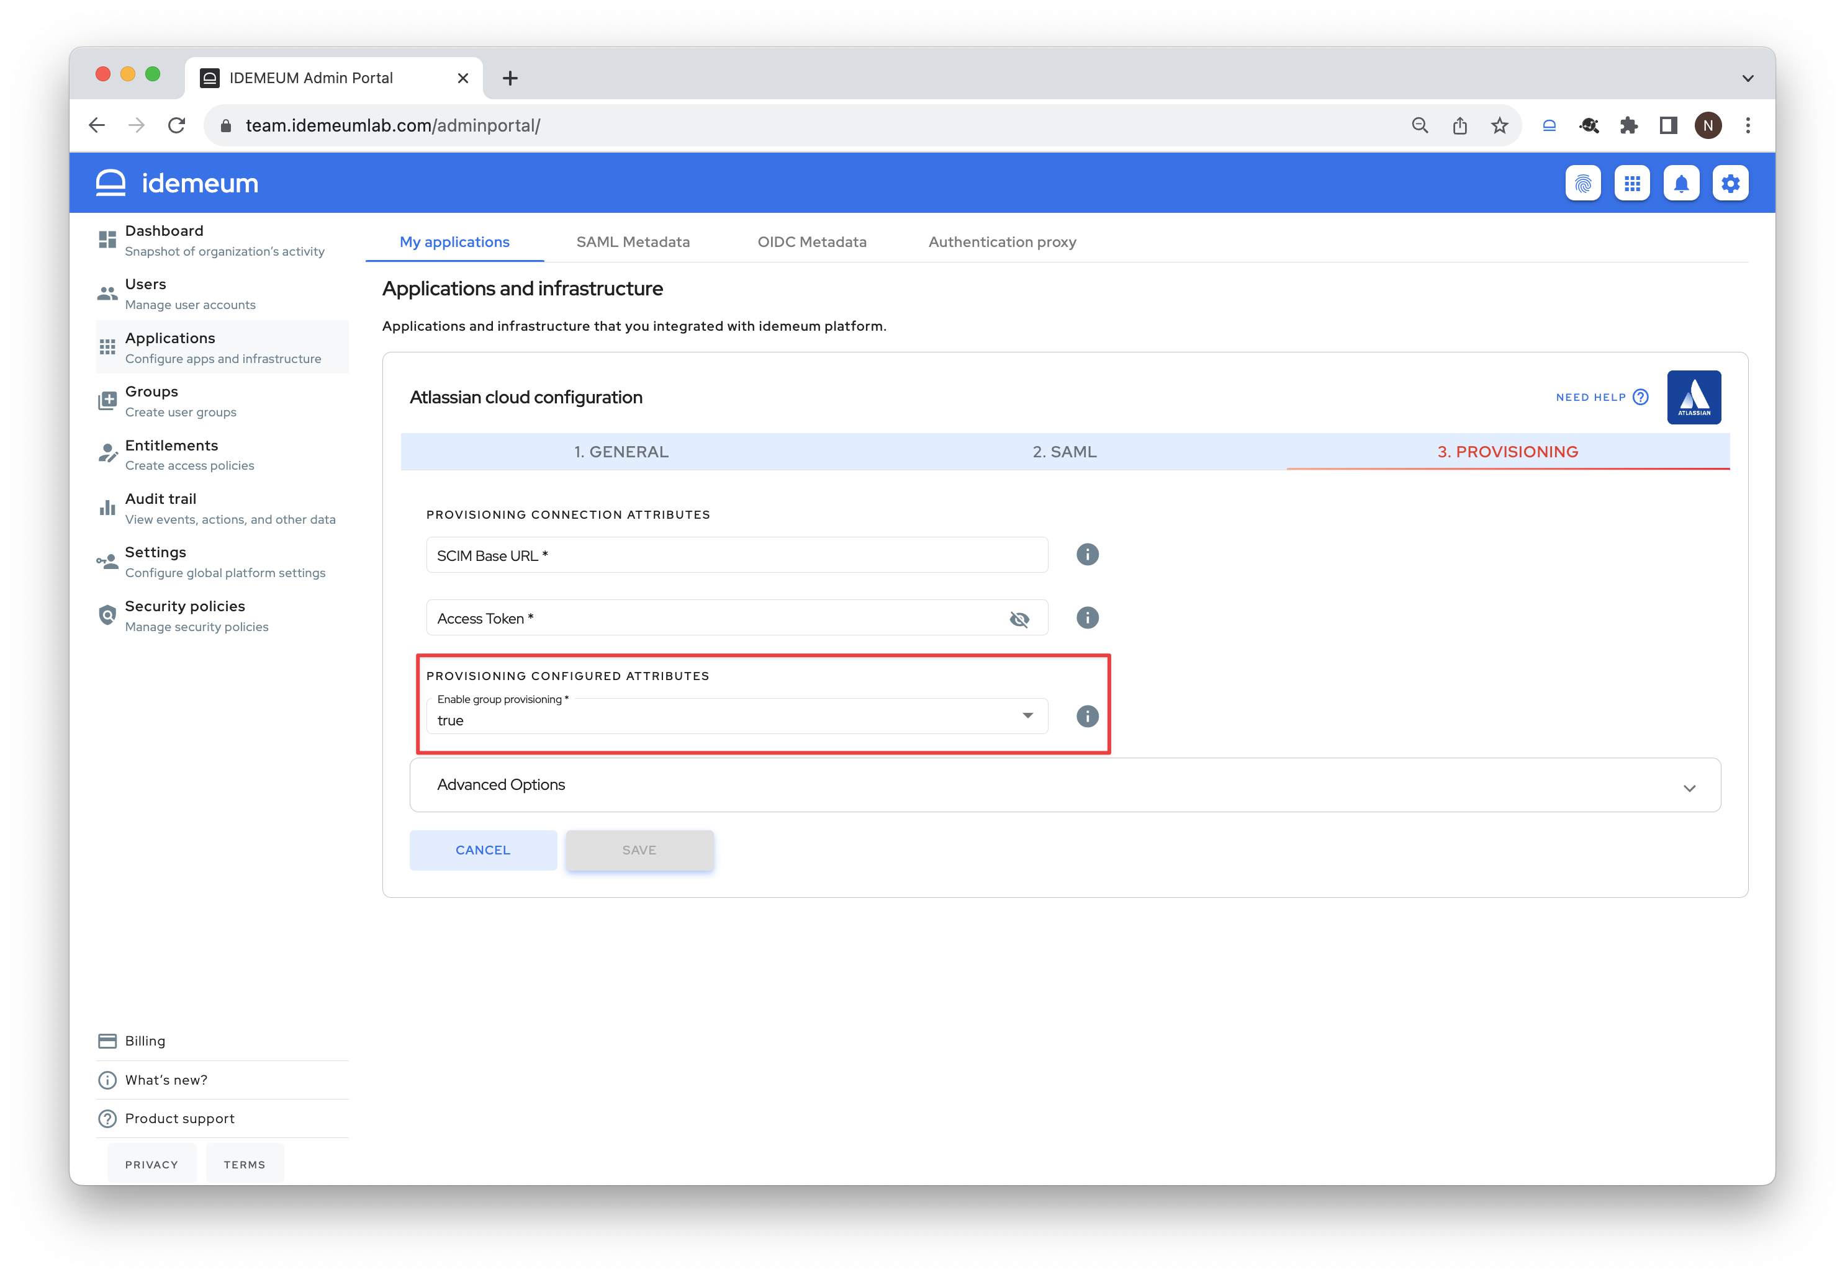Click the CANCEL button
1845x1277 pixels.
point(482,849)
